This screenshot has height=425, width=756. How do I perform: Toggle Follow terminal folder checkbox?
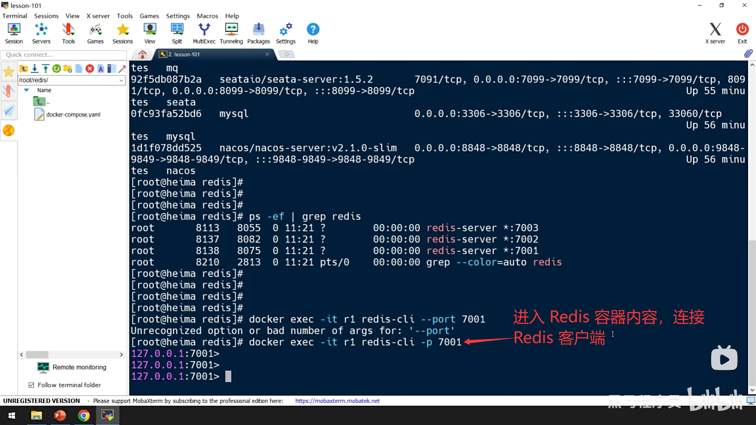click(x=31, y=385)
